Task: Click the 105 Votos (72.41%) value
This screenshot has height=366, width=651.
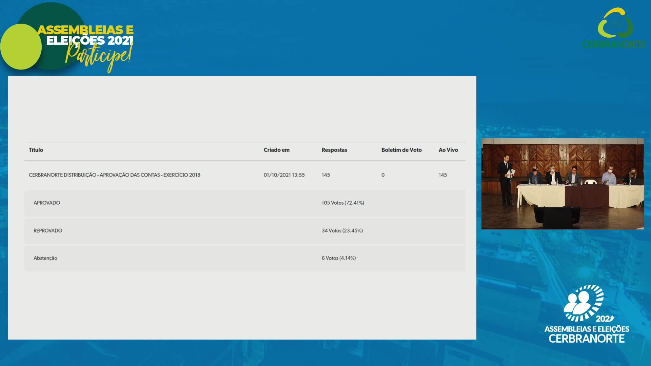Action: [x=343, y=203]
